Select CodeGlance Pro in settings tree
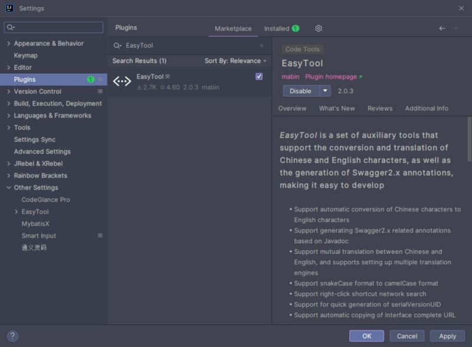The height and width of the screenshot is (347, 472). (x=45, y=199)
